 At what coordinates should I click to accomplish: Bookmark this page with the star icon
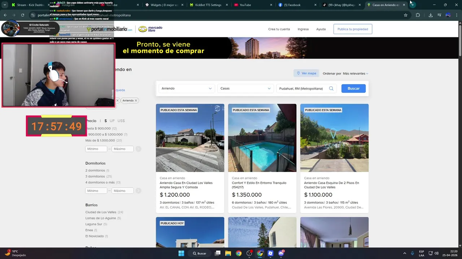(x=406, y=15)
